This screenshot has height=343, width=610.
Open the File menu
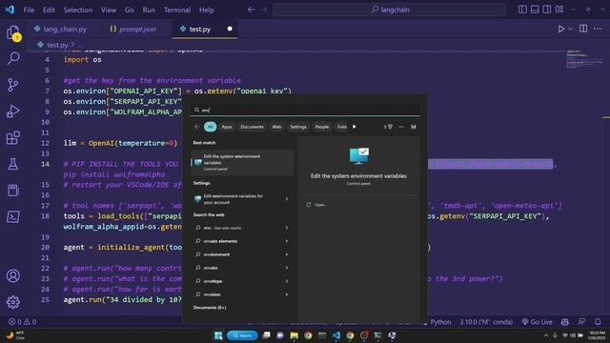tap(29, 10)
